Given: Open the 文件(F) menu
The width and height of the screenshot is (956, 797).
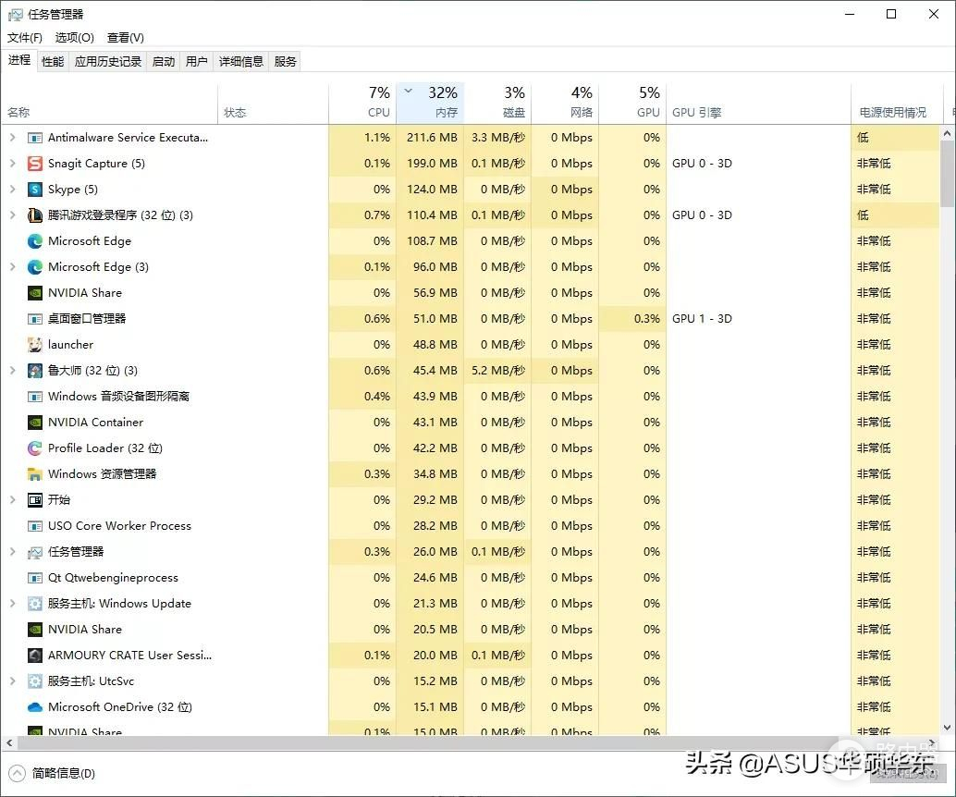Looking at the screenshot, I should (25, 38).
